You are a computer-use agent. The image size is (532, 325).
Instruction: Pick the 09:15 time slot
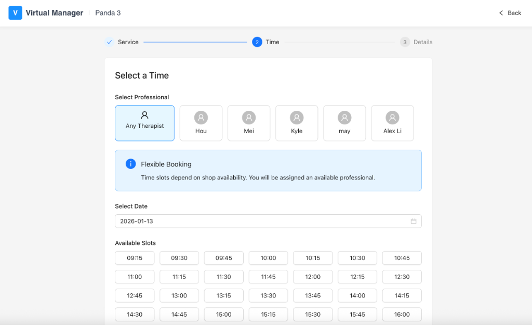(135, 258)
